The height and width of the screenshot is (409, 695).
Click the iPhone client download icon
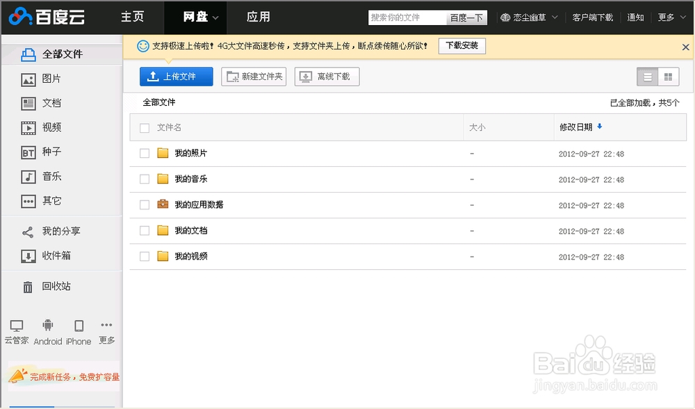[79, 325]
